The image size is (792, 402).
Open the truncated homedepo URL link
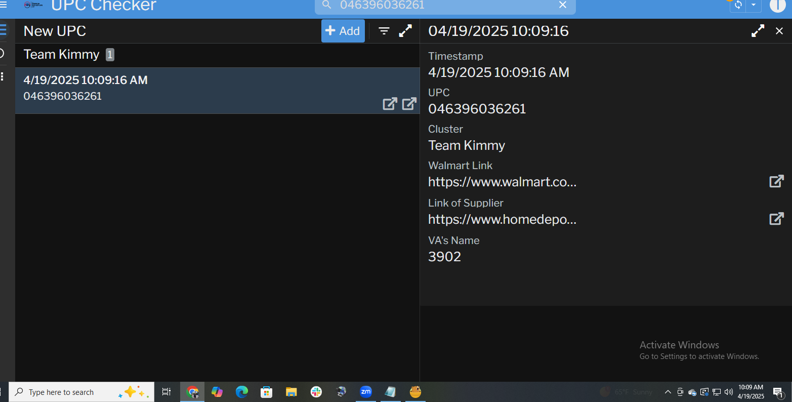(502, 219)
